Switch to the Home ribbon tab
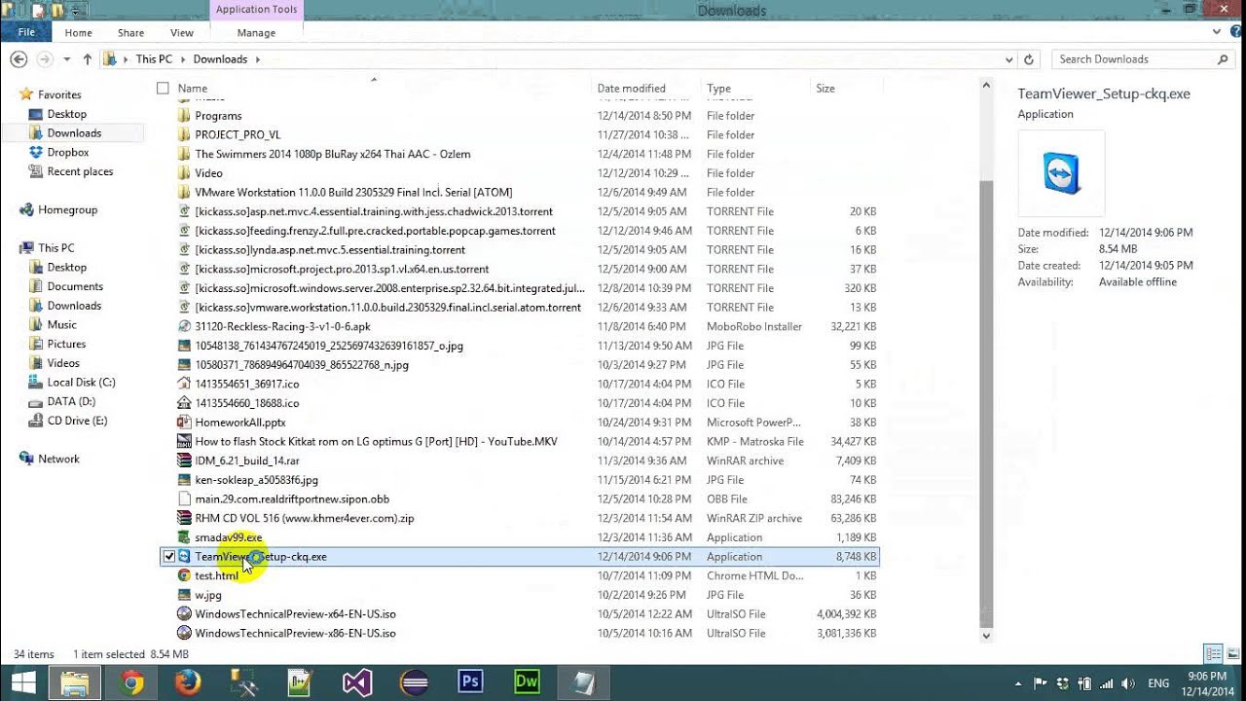 [x=79, y=33]
